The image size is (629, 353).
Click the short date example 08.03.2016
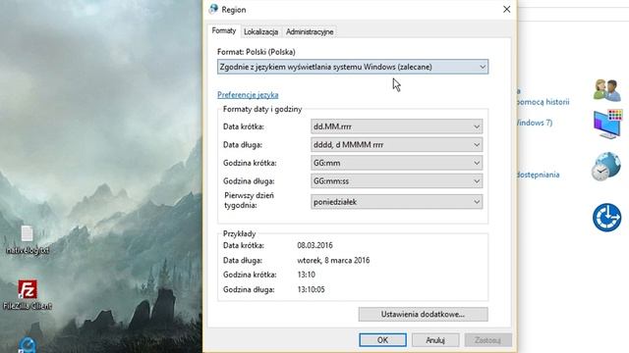pos(314,245)
